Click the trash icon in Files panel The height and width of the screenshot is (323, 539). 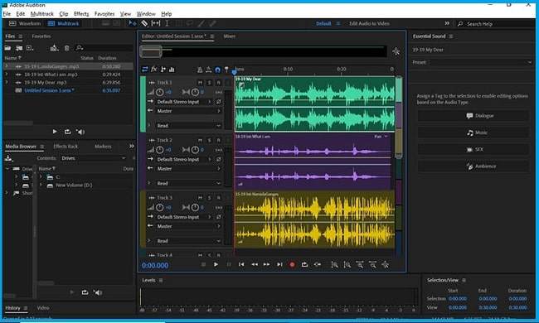pyautogui.click(x=66, y=48)
